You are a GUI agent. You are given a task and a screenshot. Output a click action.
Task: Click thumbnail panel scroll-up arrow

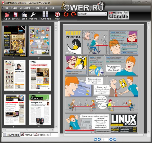[x=56, y=24]
